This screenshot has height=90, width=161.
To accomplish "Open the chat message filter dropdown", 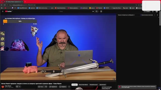I will tap(126, 15).
